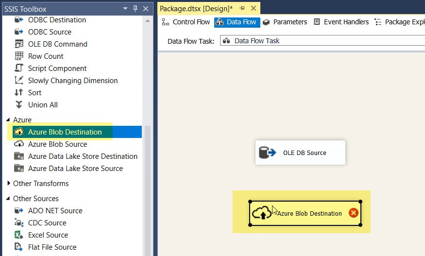Click the Slowly Changing Dimension icon

19,80
